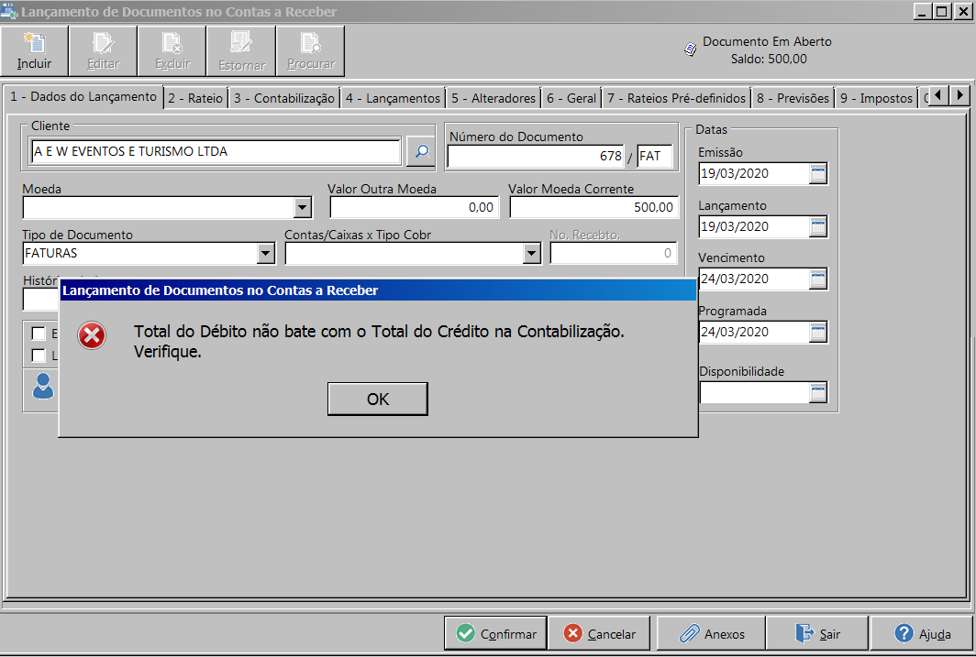Screen dimensions: 976x657
Task: Click Valor Moeda Corrente field
Action: coord(593,208)
